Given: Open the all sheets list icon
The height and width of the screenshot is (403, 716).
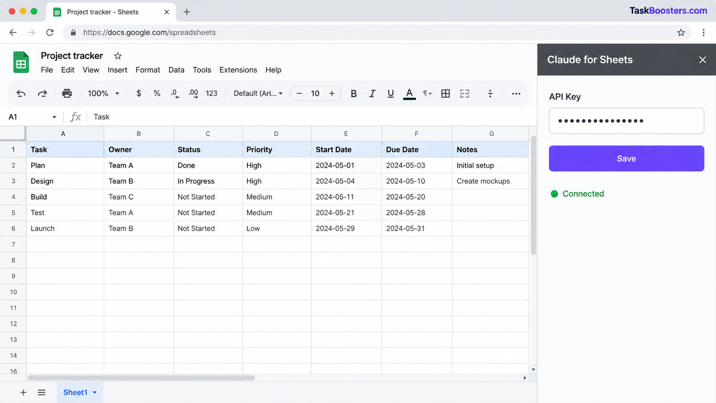Looking at the screenshot, I should point(42,392).
